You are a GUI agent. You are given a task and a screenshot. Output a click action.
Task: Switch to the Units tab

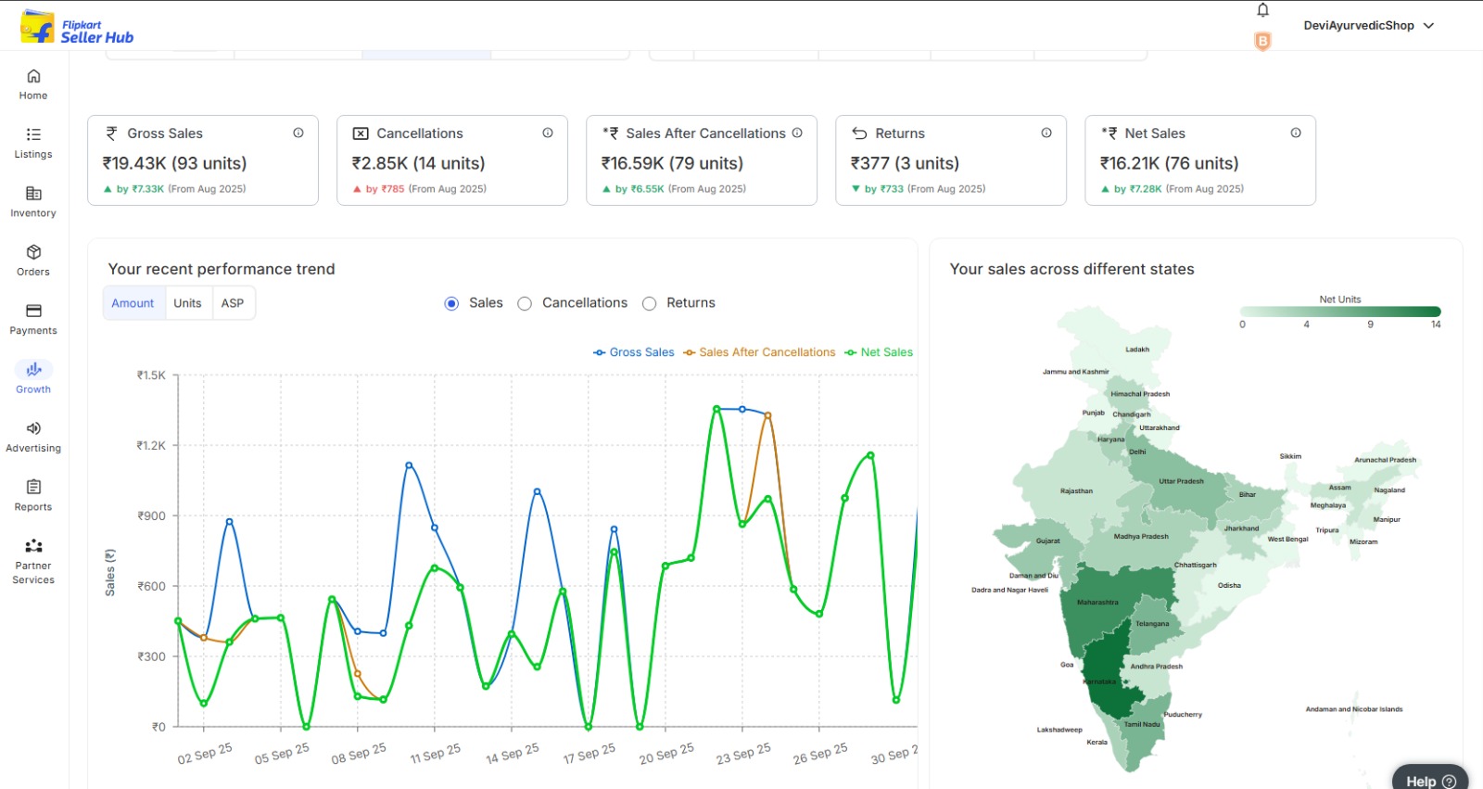coord(187,303)
